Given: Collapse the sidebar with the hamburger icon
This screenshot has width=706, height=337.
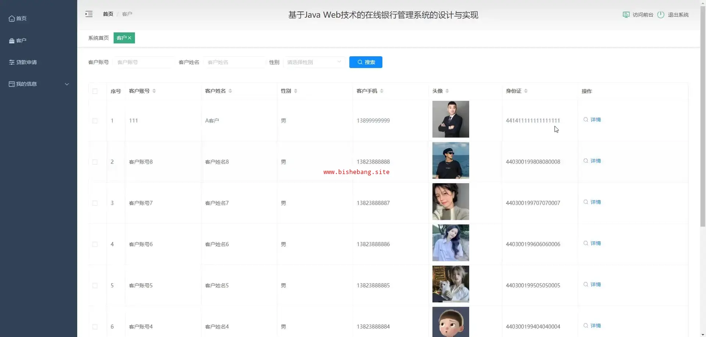Looking at the screenshot, I should [x=89, y=14].
